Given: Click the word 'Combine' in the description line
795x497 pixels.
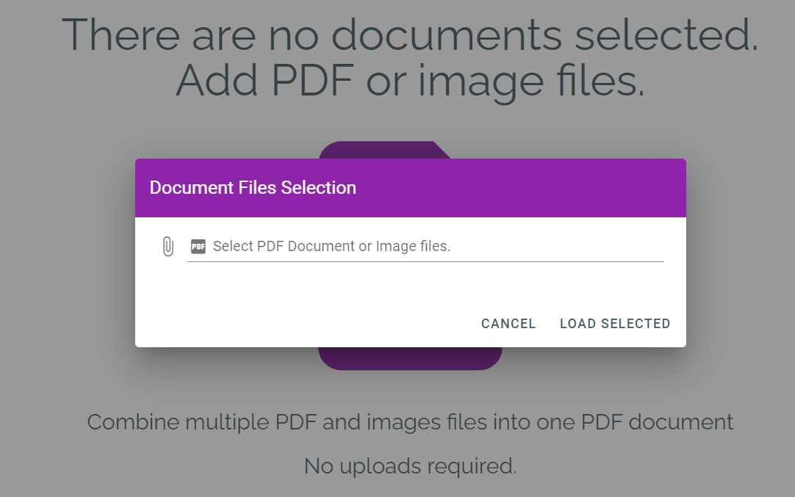Looking at the screenshot, I should click(133, 422).
